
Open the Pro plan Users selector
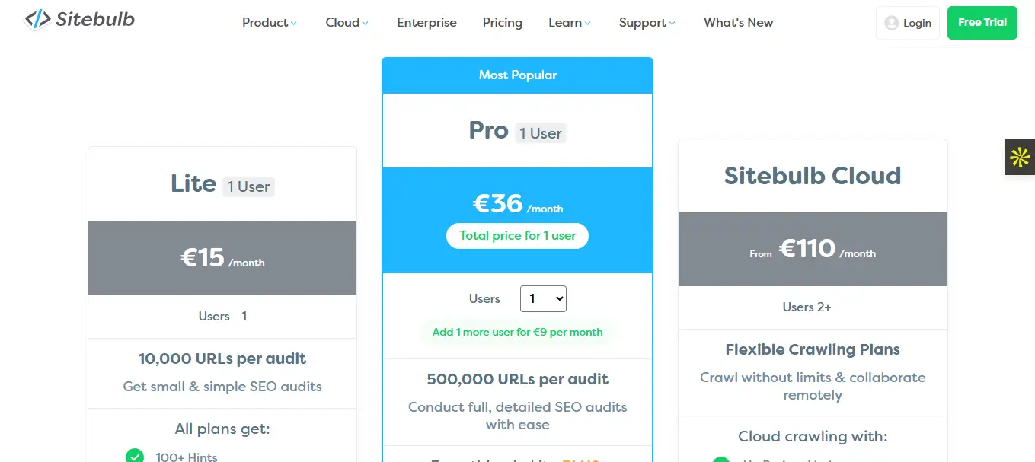tap(543, 299)
